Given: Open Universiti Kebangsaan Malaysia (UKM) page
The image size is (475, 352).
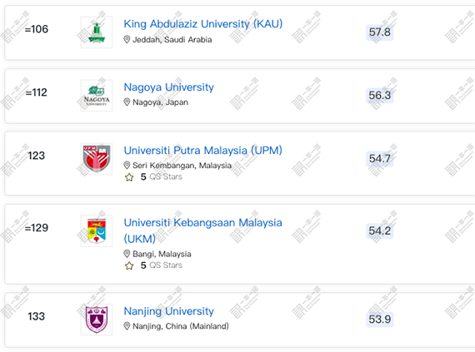Looking at the screenshot, I should click(203, 231).
